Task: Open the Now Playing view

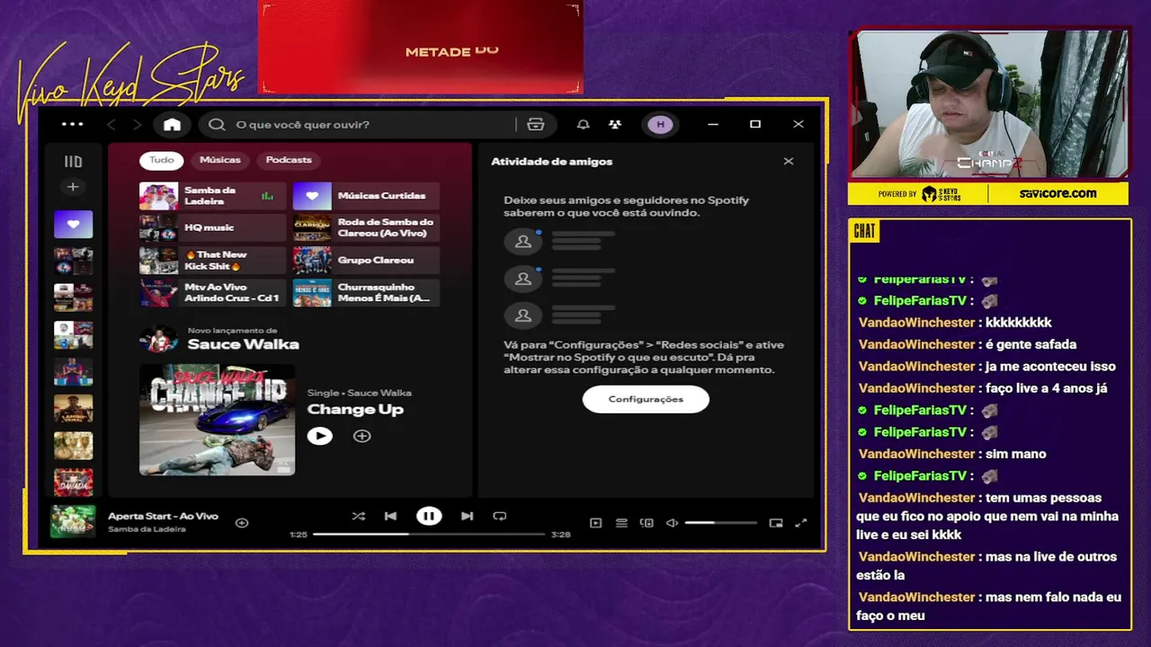Action: coord(595,523)
